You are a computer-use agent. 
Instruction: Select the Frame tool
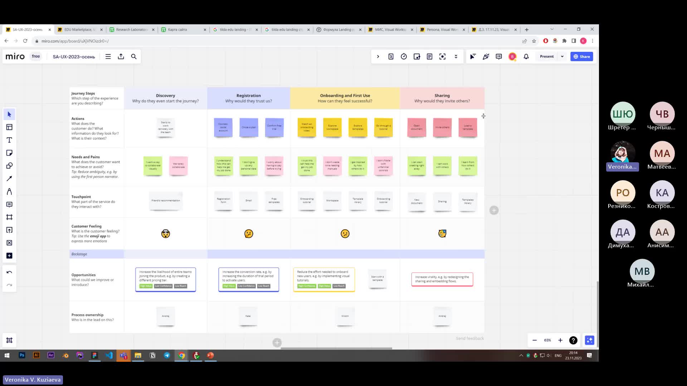point(9,217)
